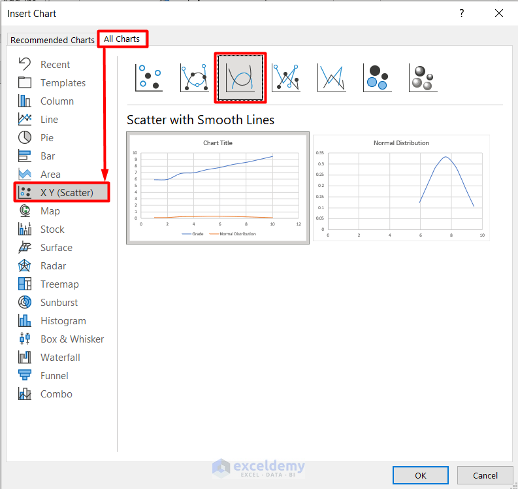Select the Bubble chart subtype icon
The width and height of the screenshot is (518, 489).
pyautogui.click(x=378, y=78)
